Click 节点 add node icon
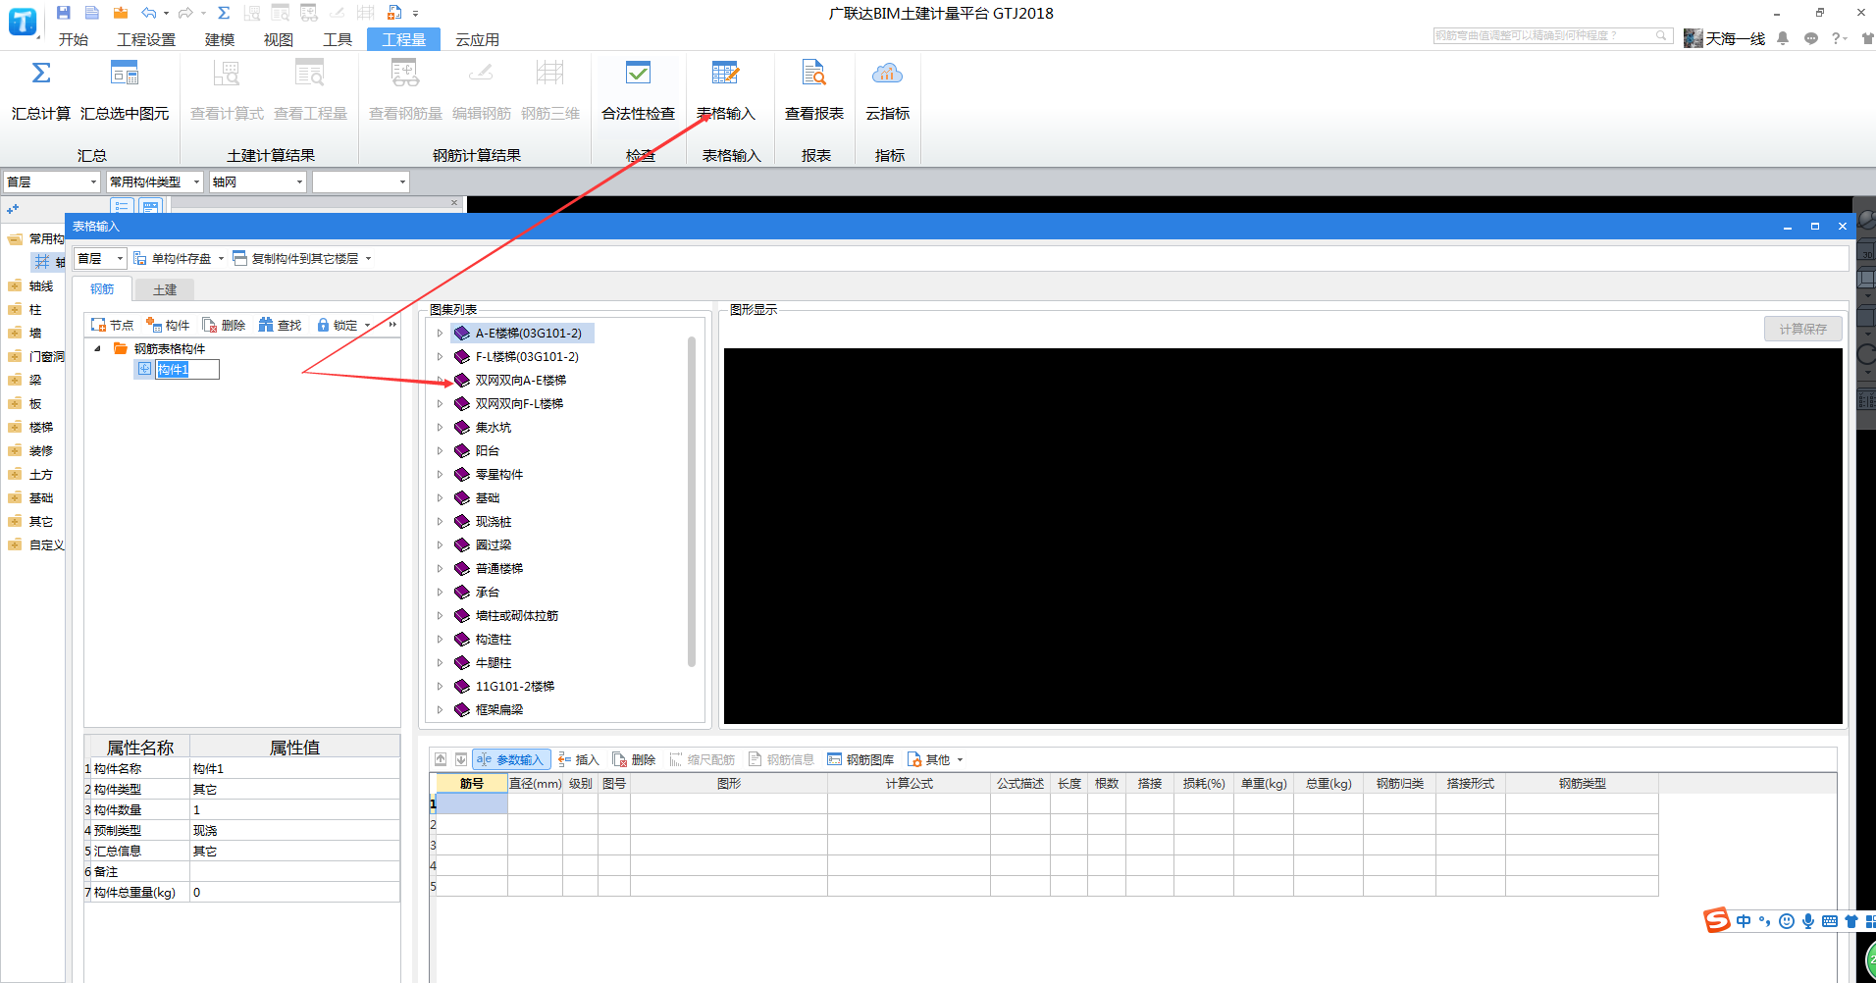The height and width of the screenshot is (983, 1876). tap(98, 325)
